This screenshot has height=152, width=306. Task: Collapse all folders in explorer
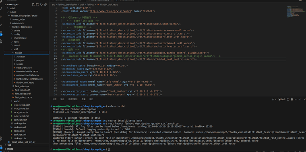point(45,4)
